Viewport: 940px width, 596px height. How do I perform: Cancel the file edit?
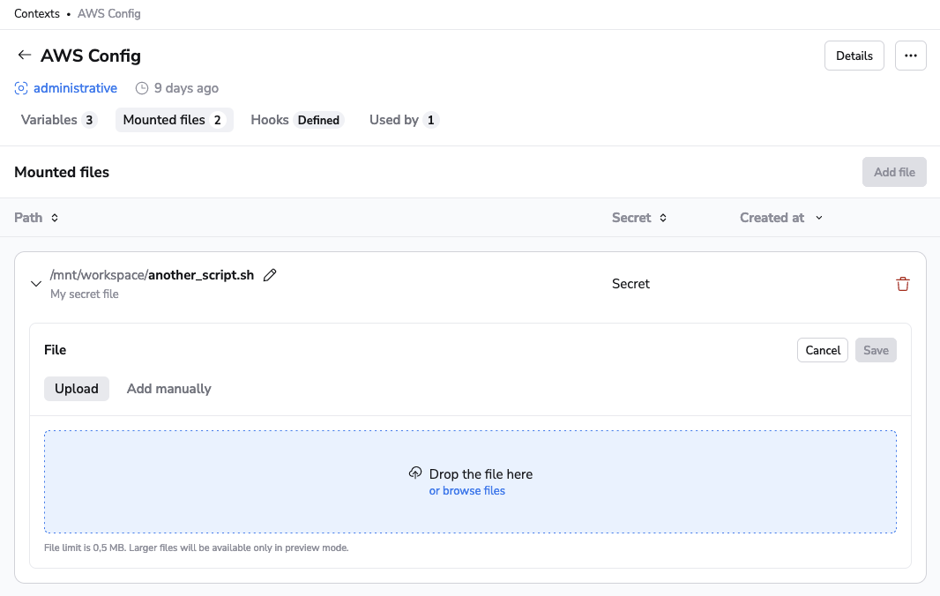pyautogui.click(x=823, y=350)
